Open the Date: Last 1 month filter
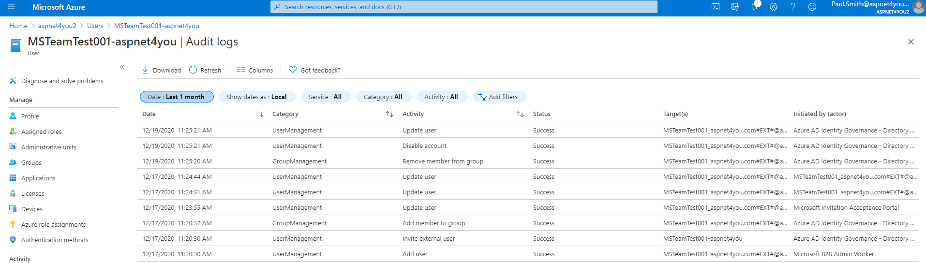Viewport: 926px width, 263px height. tap(177, 97)
